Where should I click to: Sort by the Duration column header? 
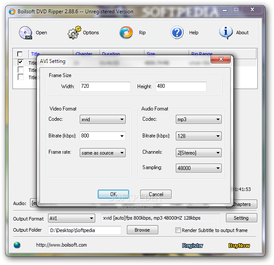point(111,54)
